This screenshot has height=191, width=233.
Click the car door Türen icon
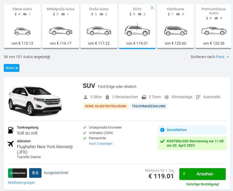click(144, 97)
